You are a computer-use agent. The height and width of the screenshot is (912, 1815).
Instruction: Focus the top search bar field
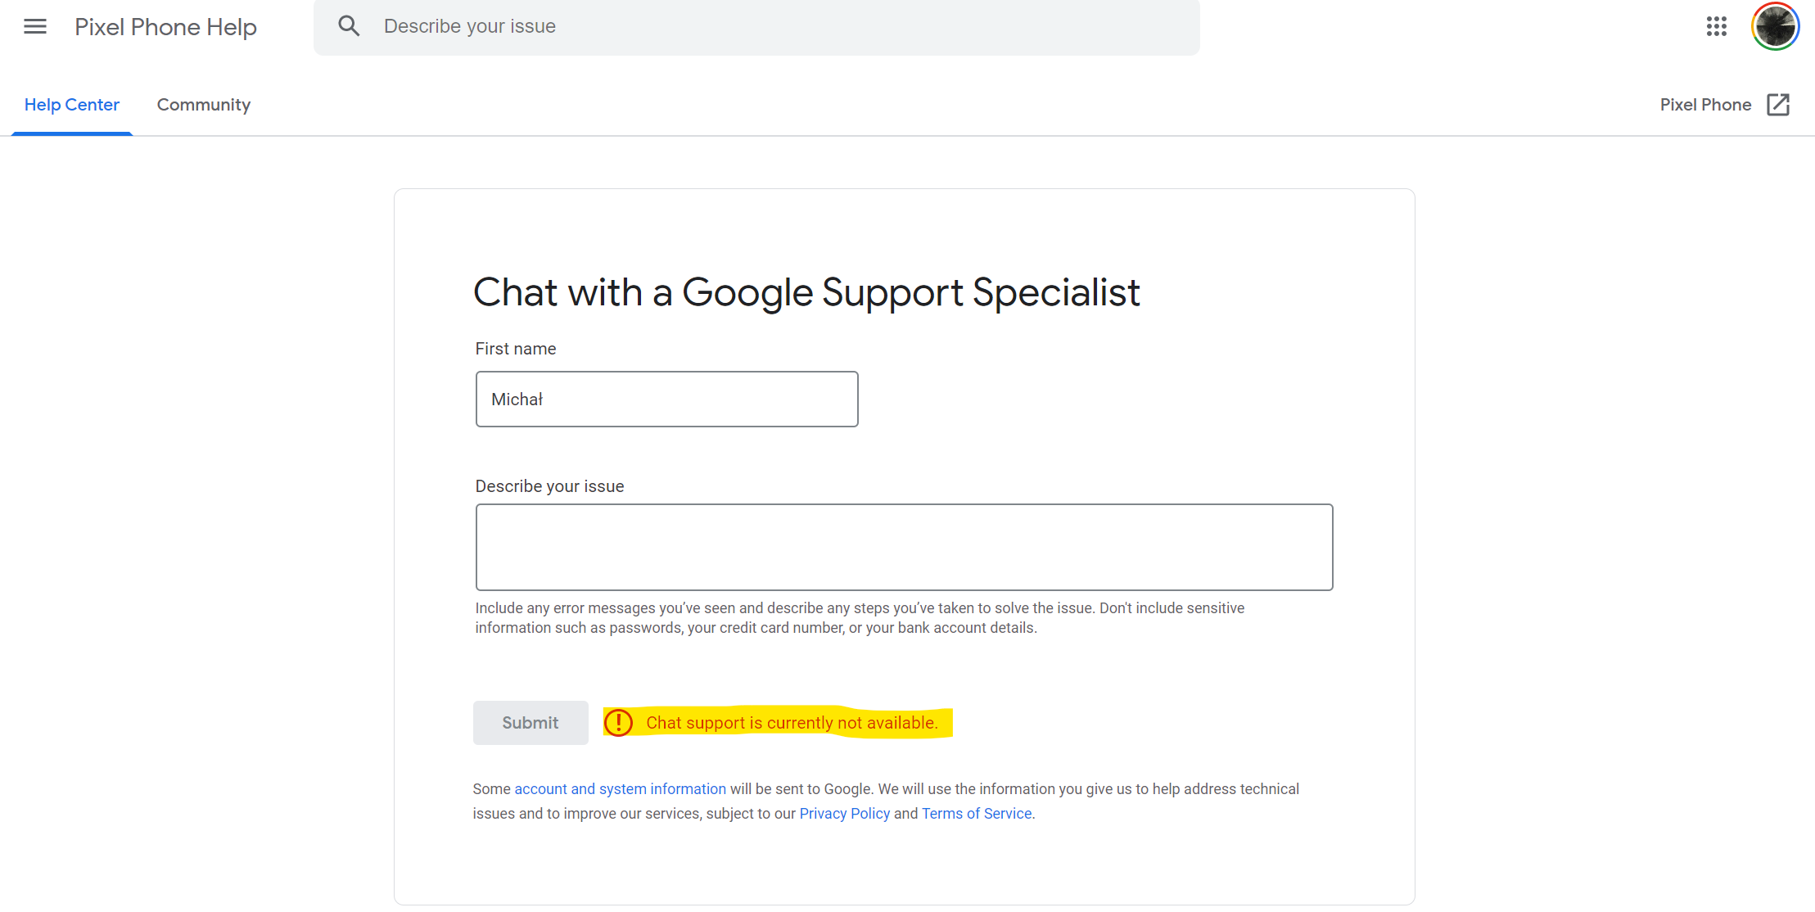[778, 27]
